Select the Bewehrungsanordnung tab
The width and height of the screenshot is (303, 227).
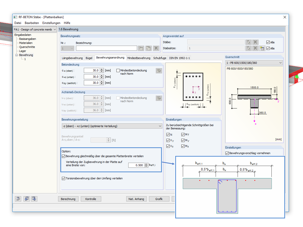[x=110, y=58]
